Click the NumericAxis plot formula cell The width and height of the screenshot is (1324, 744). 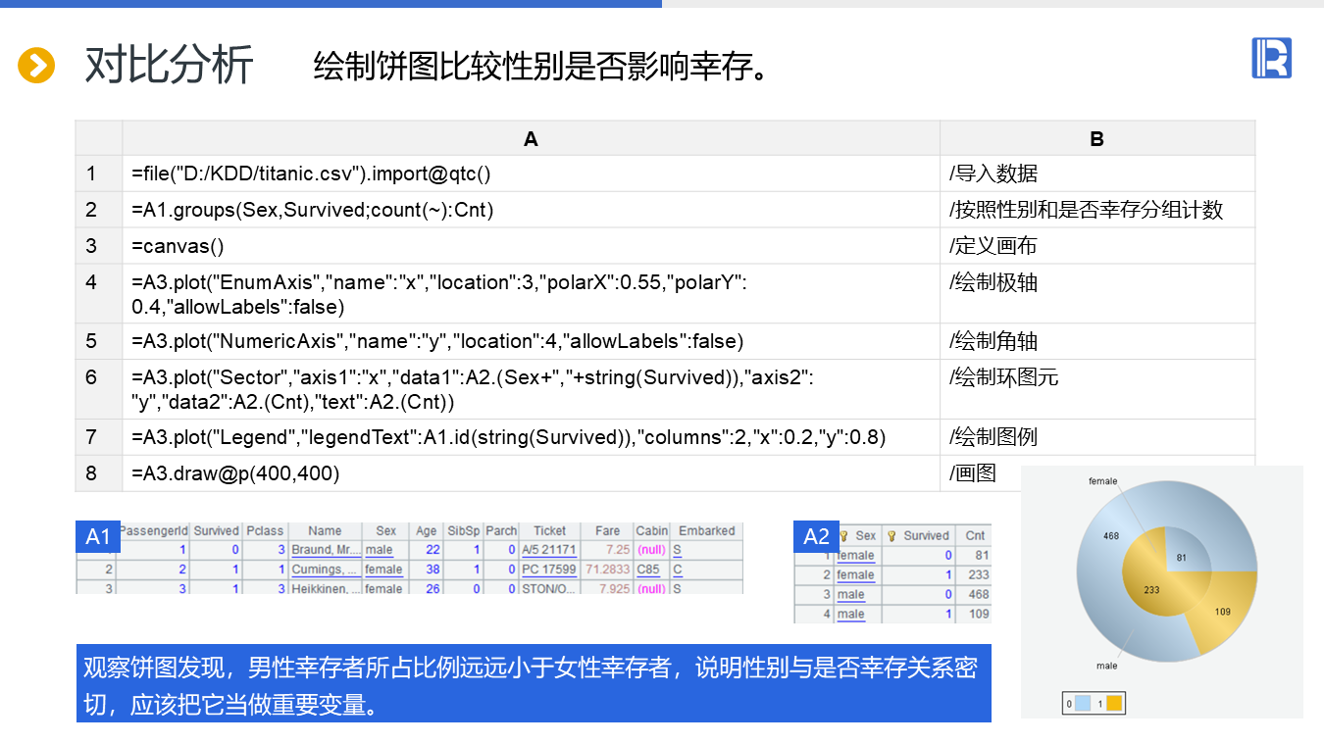[x=531, y=341]
